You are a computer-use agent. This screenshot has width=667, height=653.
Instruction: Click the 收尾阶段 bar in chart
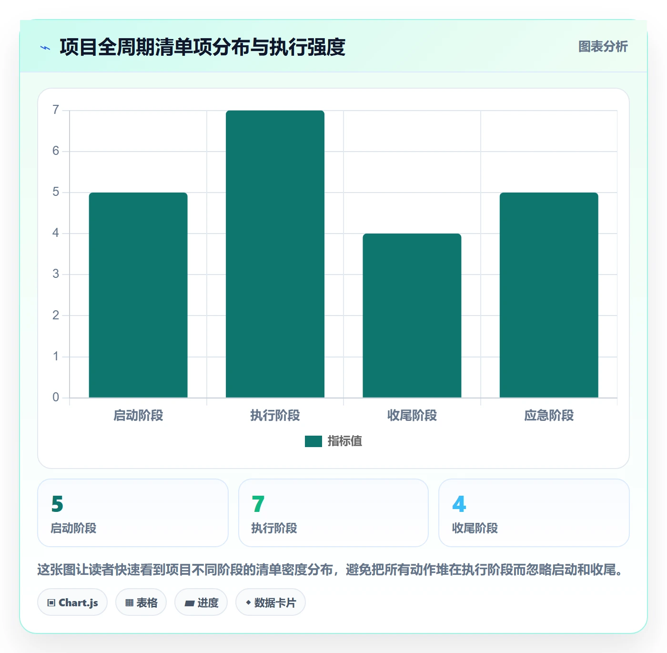[x=412, y=316]
